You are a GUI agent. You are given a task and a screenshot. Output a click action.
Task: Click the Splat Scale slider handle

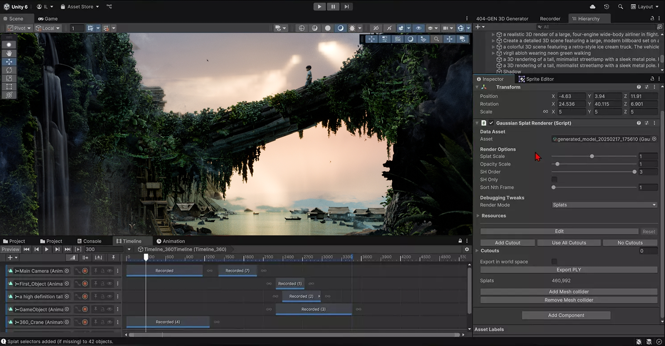[592, 156]
